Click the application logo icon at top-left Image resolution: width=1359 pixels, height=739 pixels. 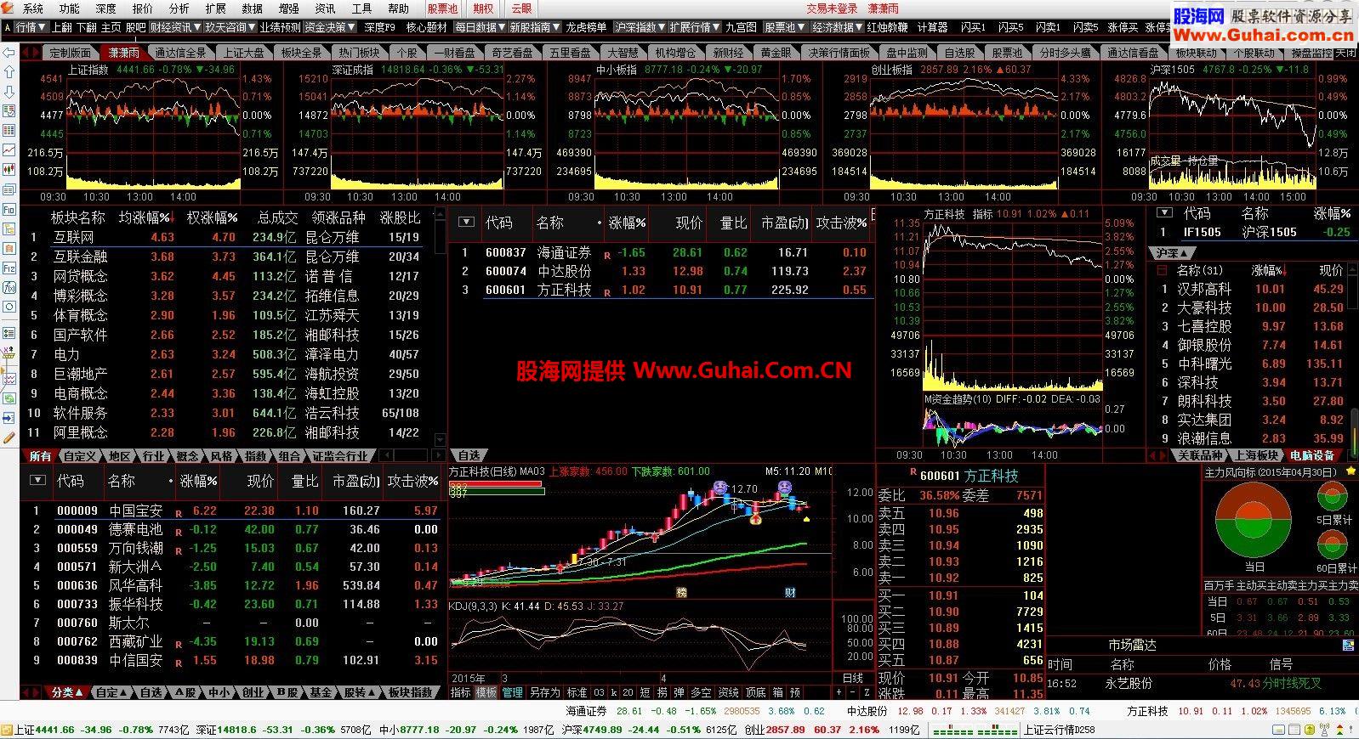pos(7,8)
